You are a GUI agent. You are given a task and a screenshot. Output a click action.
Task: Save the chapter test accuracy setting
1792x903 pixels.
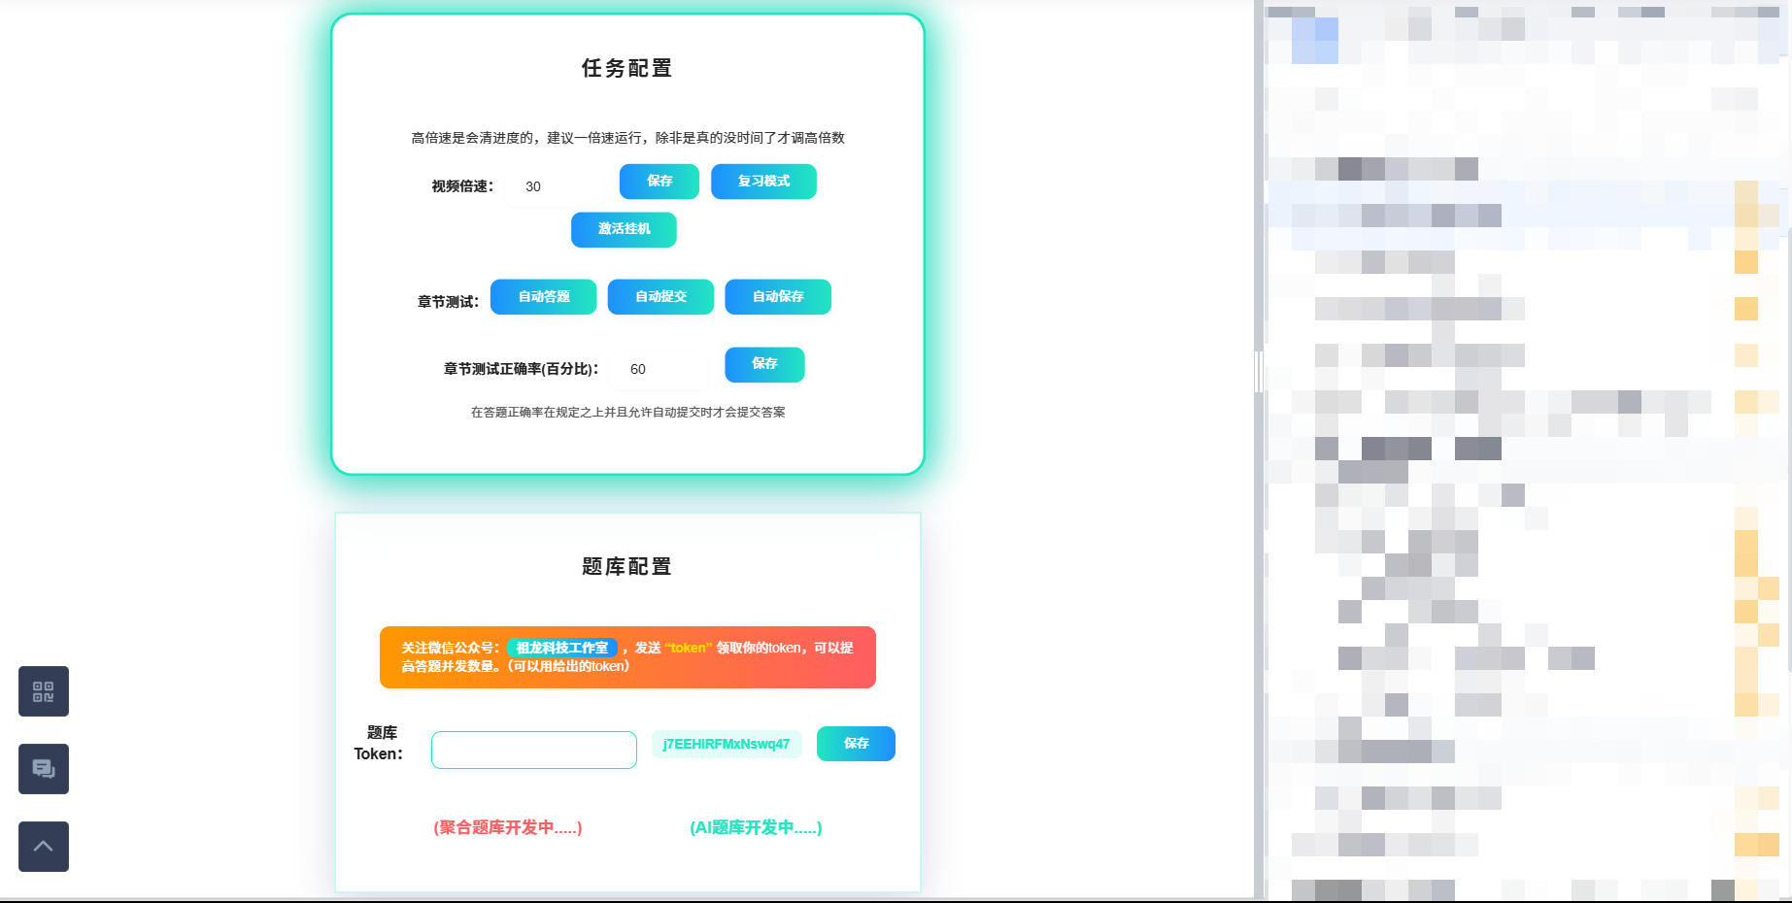(764, 364)
